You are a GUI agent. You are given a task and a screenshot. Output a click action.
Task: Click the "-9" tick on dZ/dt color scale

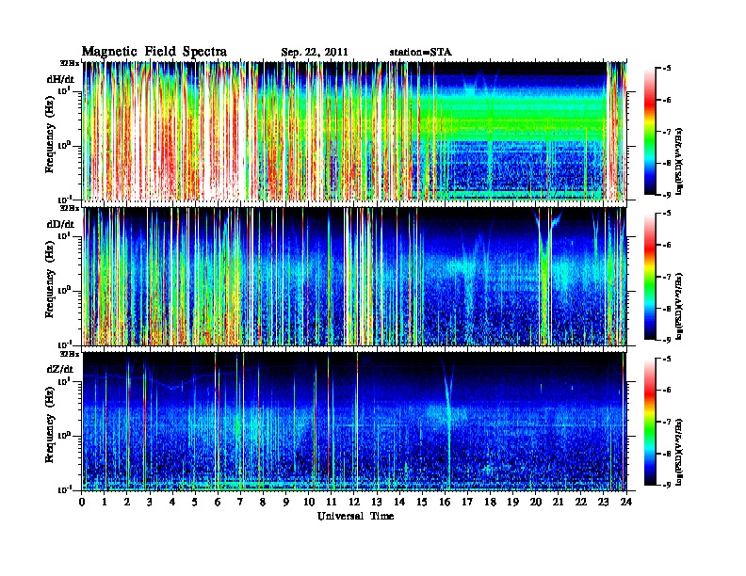click(667, 485)
